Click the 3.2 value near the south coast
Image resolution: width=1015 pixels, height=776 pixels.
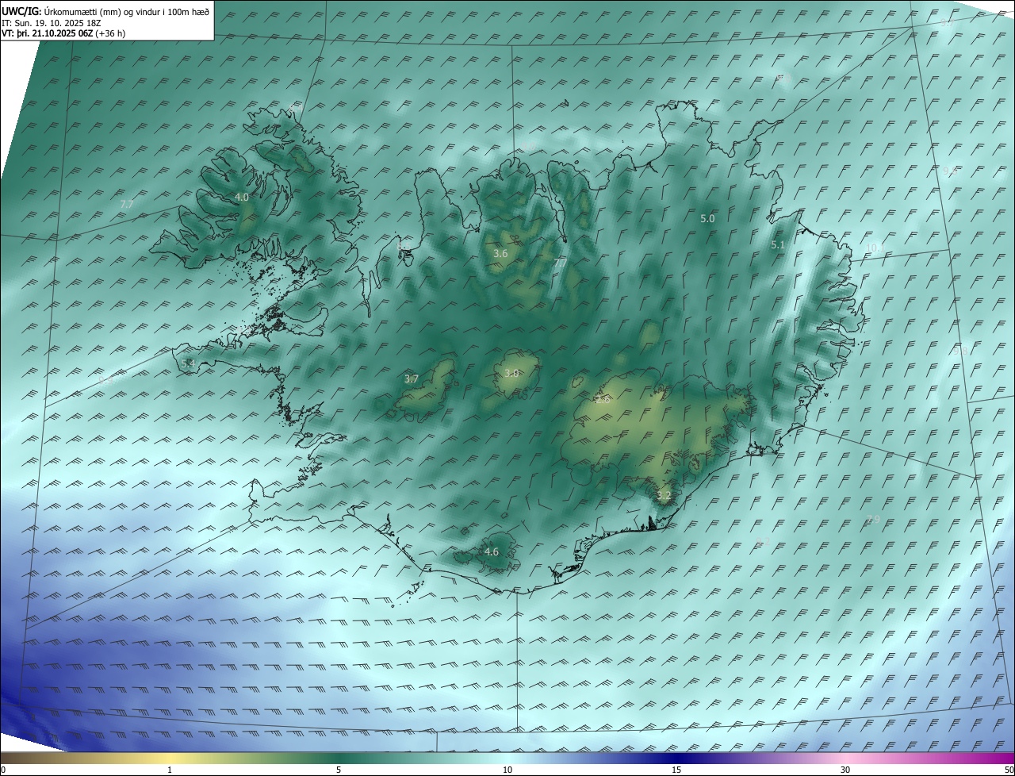point(664,496)
